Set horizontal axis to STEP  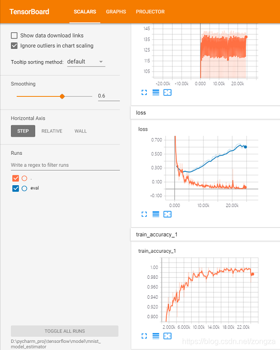tap(23, 131)
